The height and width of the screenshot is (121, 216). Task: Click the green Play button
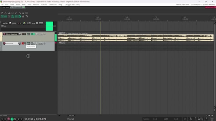[12, 119]
